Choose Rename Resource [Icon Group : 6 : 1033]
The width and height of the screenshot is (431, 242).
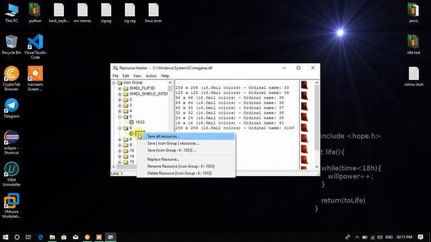[186, 166]
